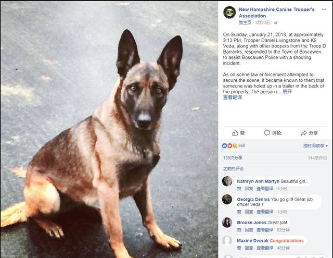Open the comment sort order dropdown
333x258 pixels.
(315, 146)
